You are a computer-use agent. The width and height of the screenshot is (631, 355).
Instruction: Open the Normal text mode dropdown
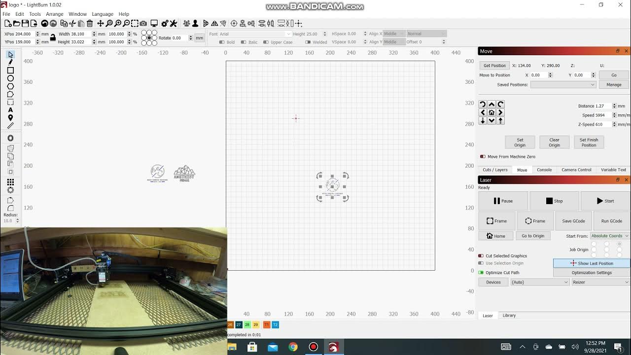pyautogui.click(x=426, y=34)
